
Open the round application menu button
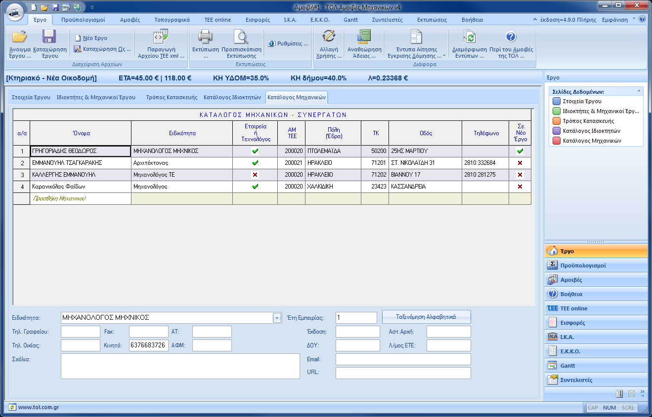tap(15, 11)
